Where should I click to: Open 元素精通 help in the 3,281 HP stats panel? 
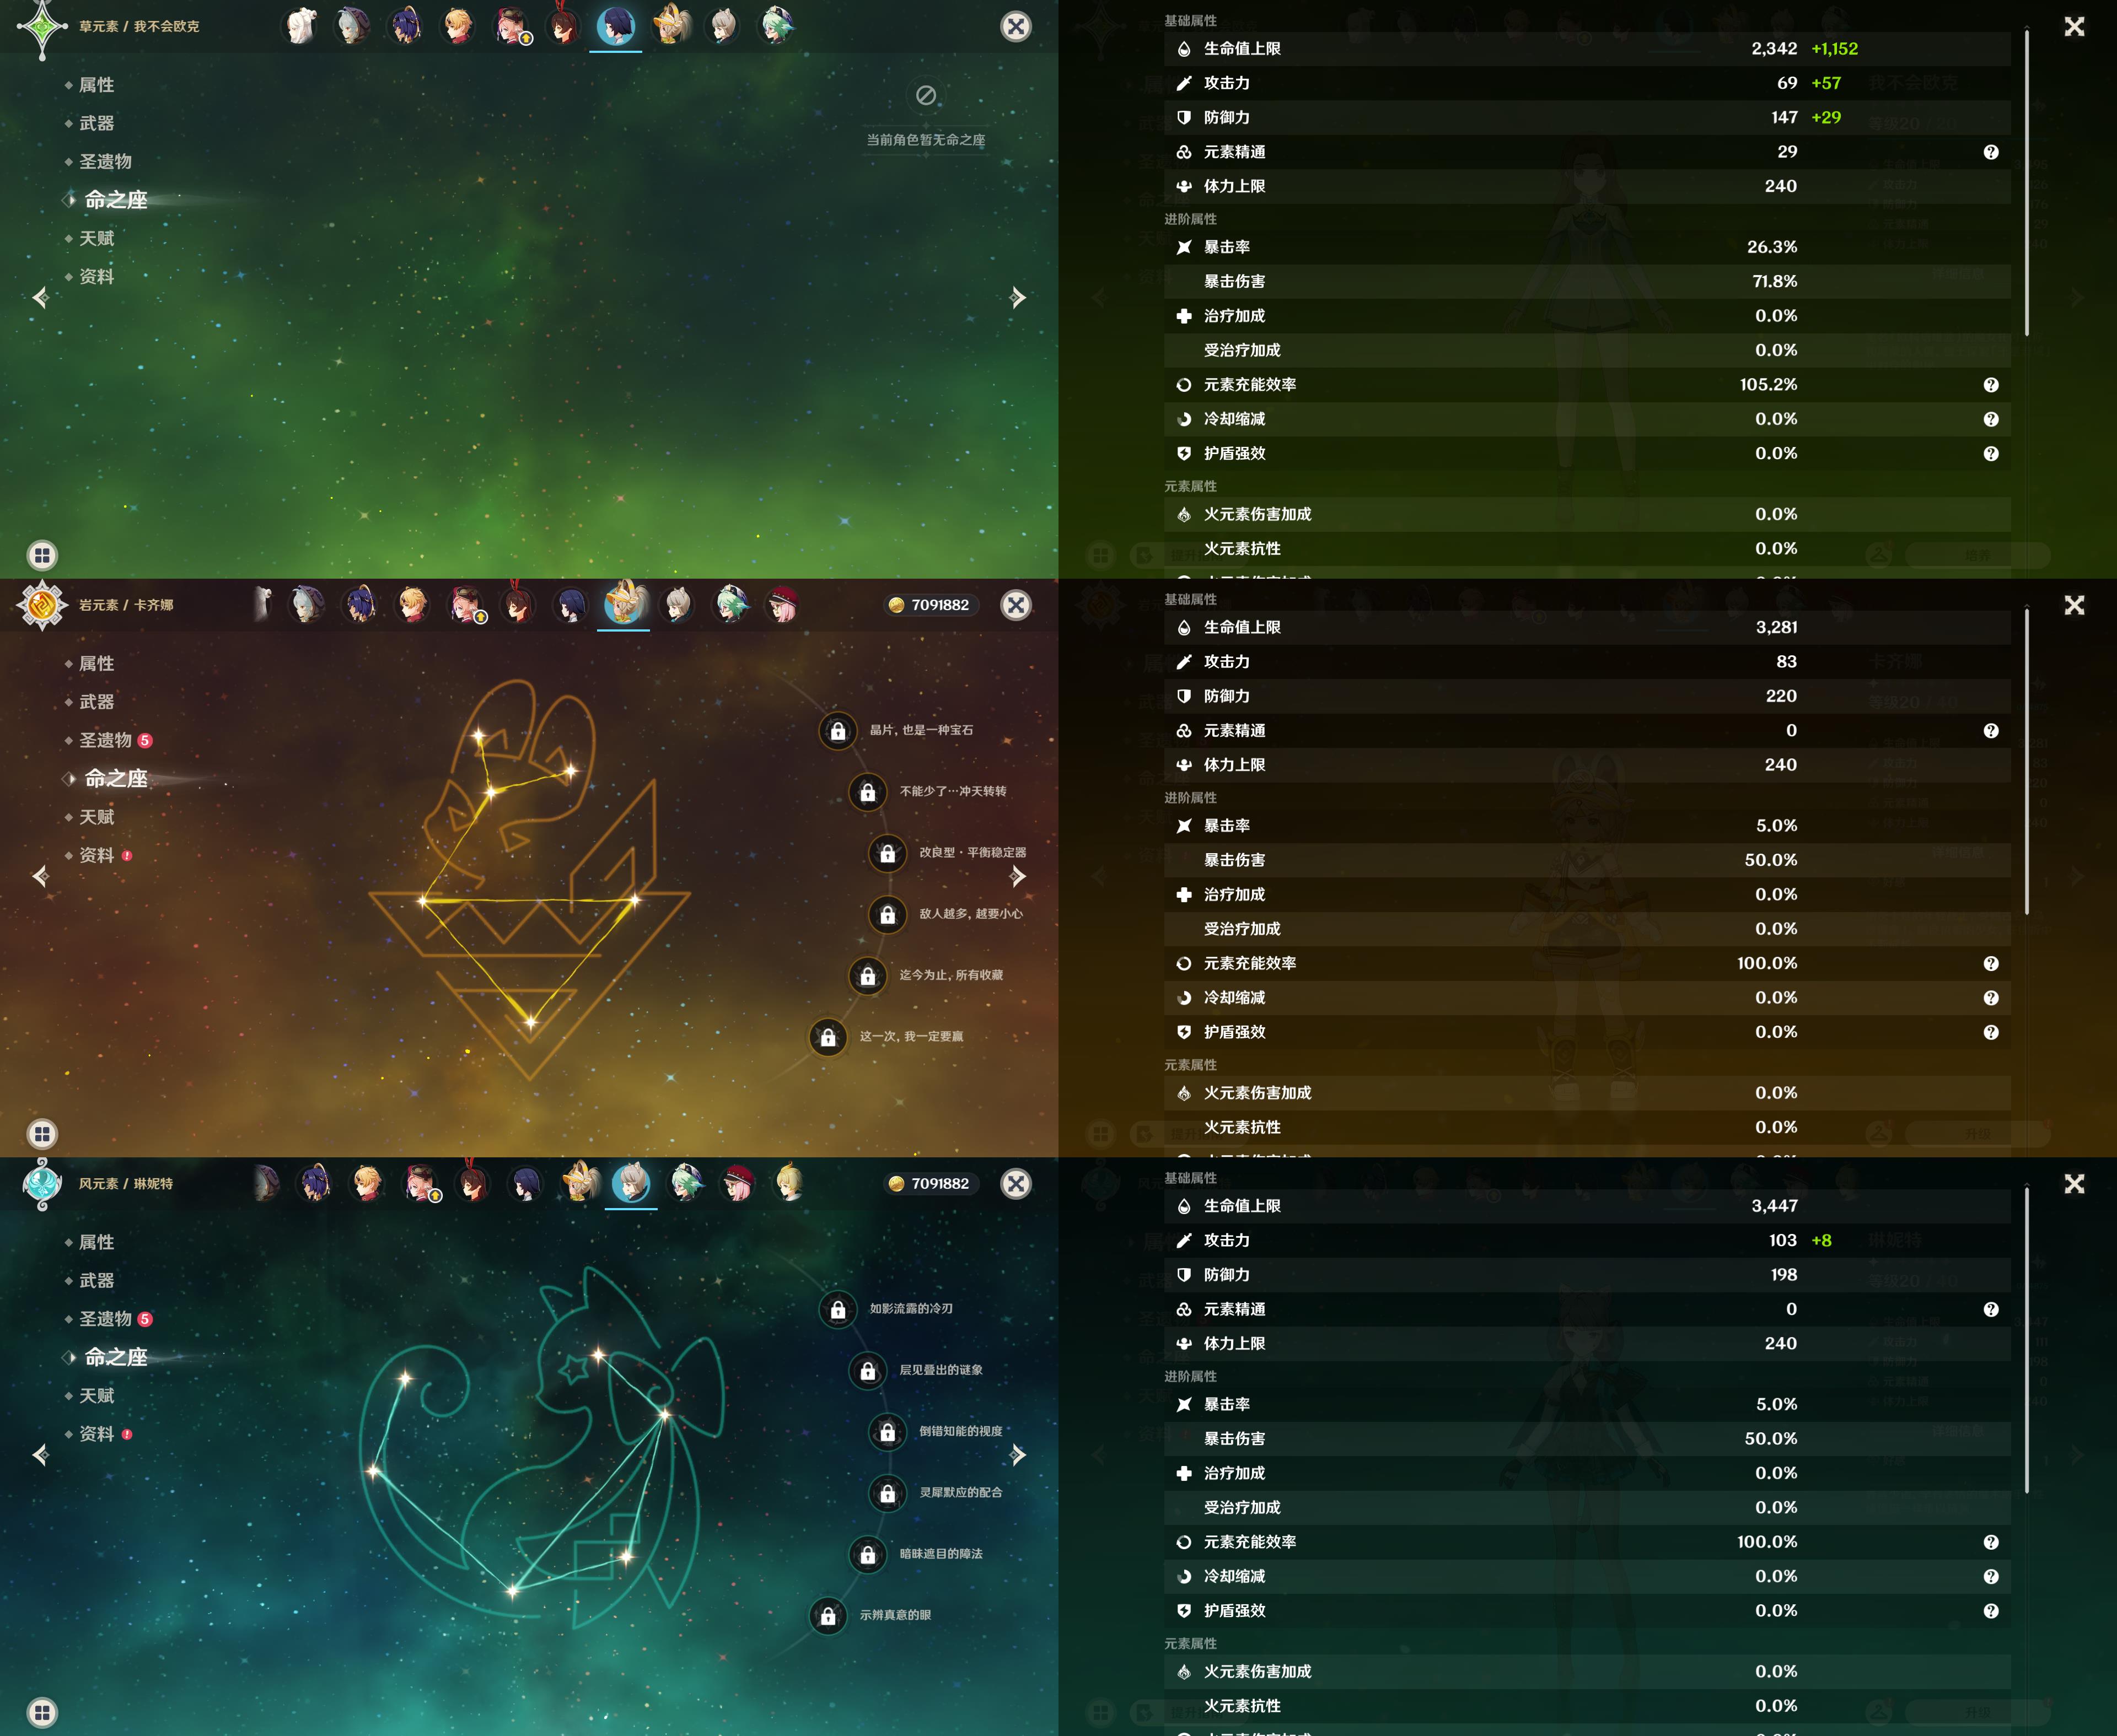click(x=1991, y=731)
